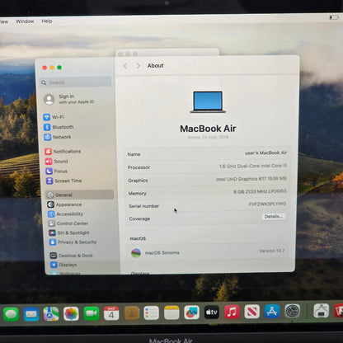Launch Reminders from the Dock
Screen dimensions: 343x343
click(152, 312)
